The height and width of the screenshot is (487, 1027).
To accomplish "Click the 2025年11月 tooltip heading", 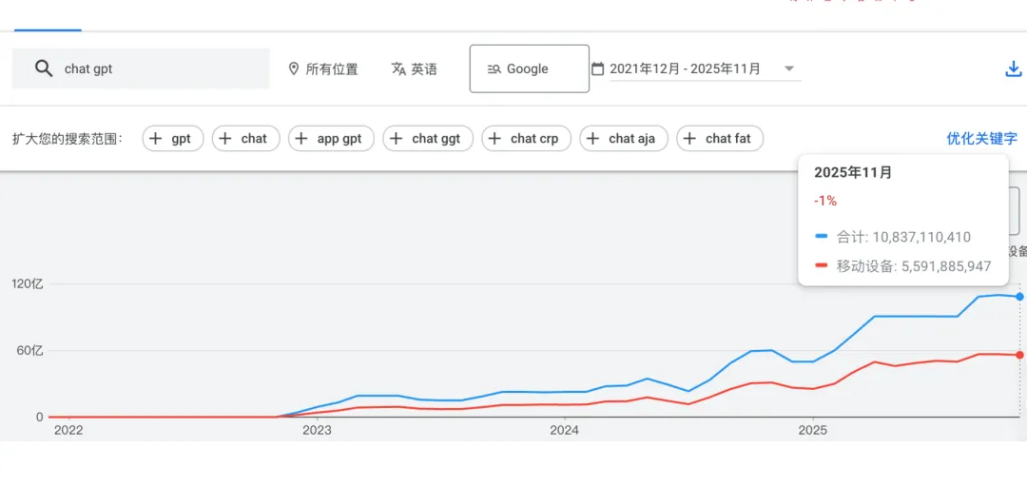I will [853, 172].
